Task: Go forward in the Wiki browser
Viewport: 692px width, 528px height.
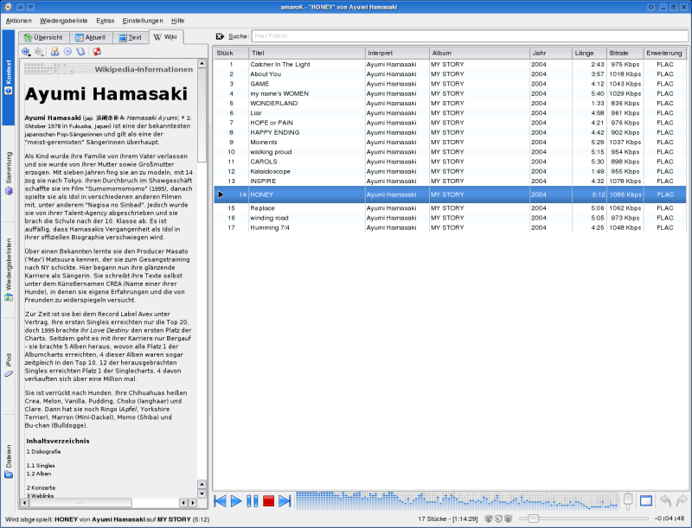Action: (x=39, y=52)
